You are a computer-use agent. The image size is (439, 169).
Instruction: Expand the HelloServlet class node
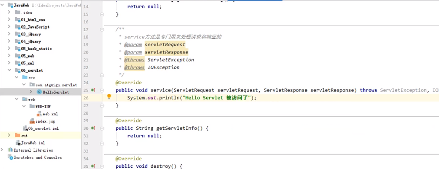click(31, 92)
